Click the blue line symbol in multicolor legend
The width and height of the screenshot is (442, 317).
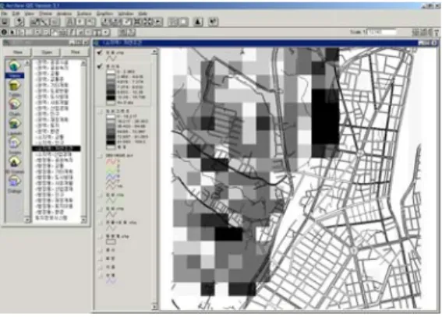tap(111, 176)
